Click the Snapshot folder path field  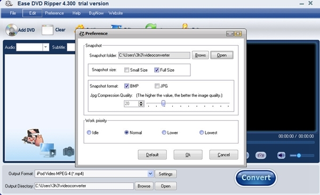tap(154, 55)
